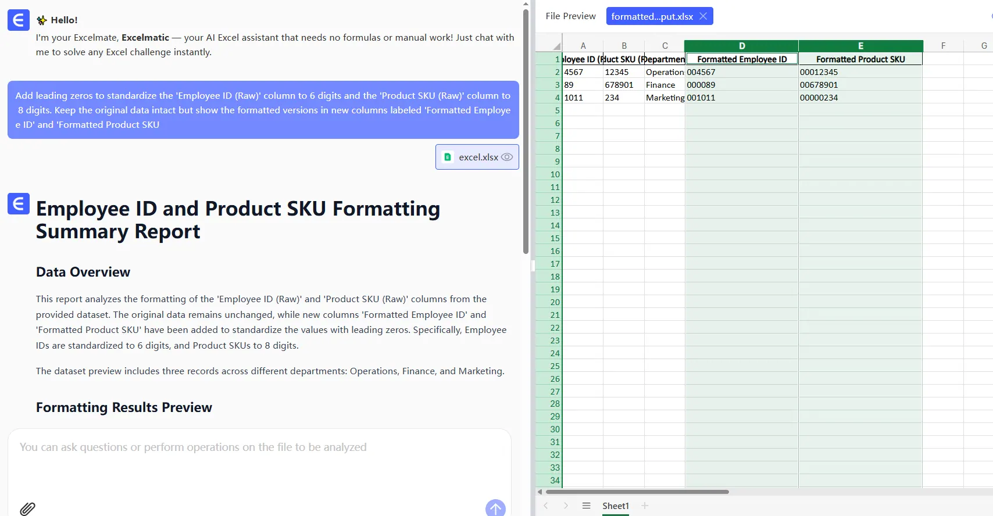Click the Excelmatic logo beside Hello
This screenshot has height=516, width=993.
pos(19,20)
